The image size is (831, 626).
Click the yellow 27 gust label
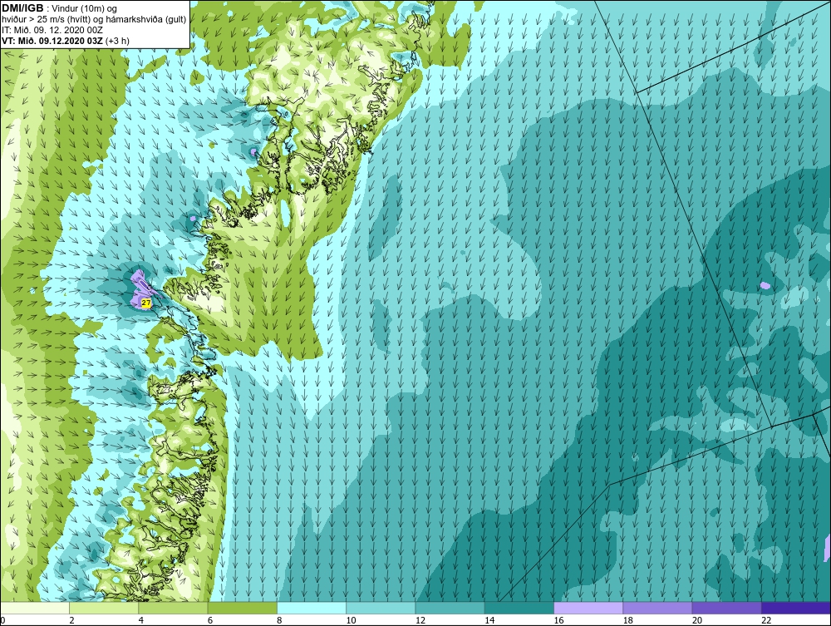(146, 303)
